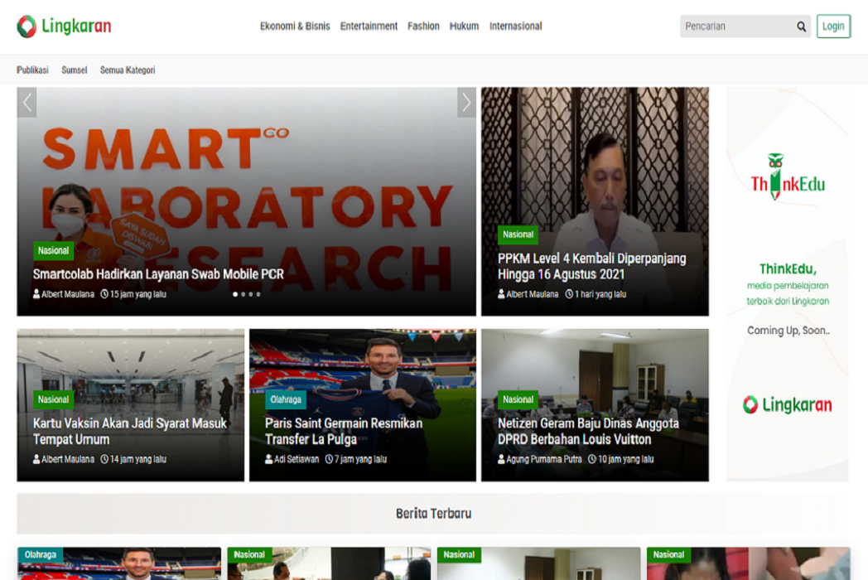Open Paris Saint Germain Resmikan Transfer article
The width and height of the screenshot is (868, 580).
[344, 431]
